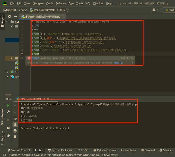Rerun the script with green Run arrow
Viewport: 175px width, 157px height.
8,106
